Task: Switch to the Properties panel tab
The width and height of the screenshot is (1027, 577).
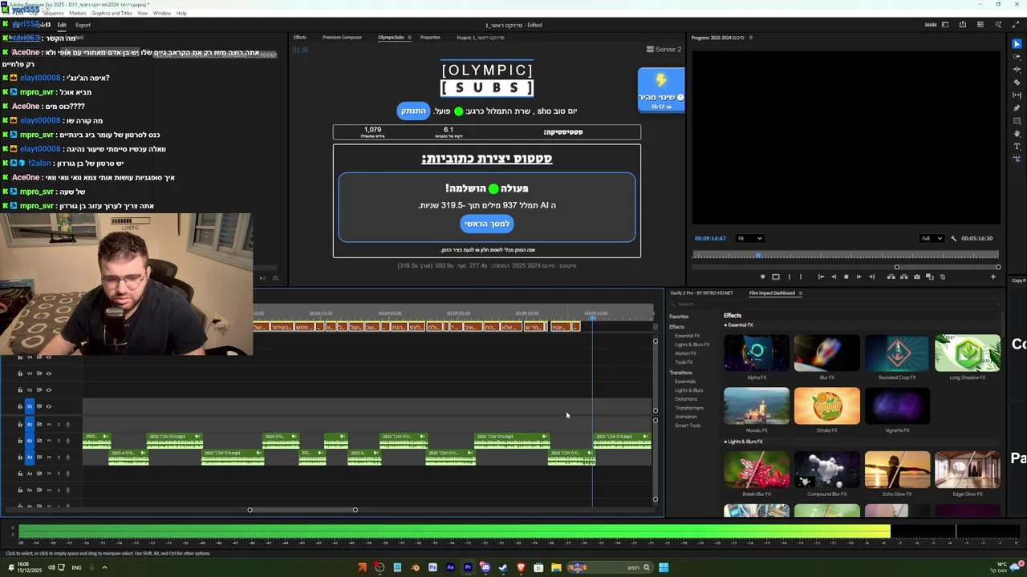Action: (430, 38)
